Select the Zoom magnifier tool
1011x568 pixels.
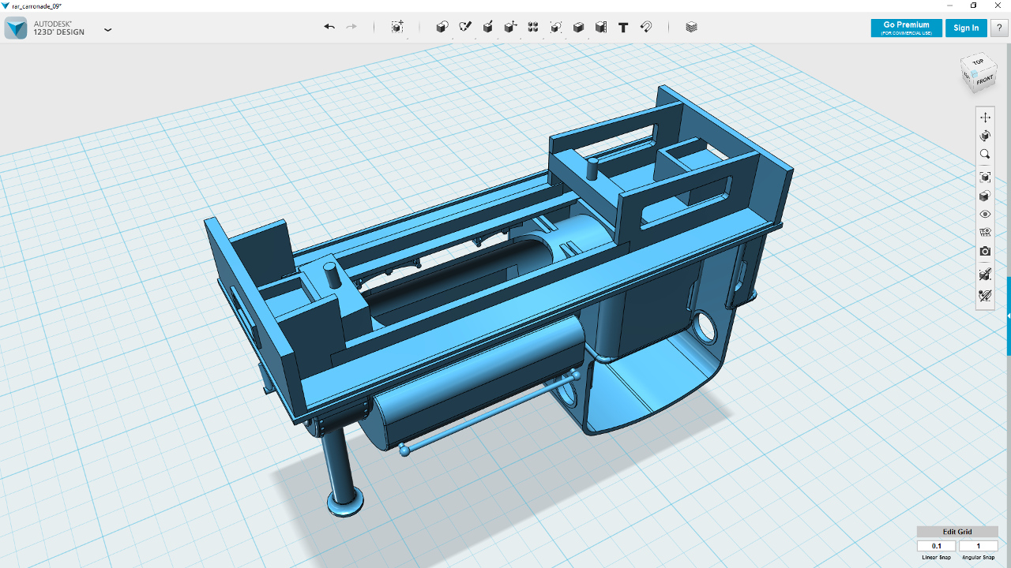[x=985, y=155]
